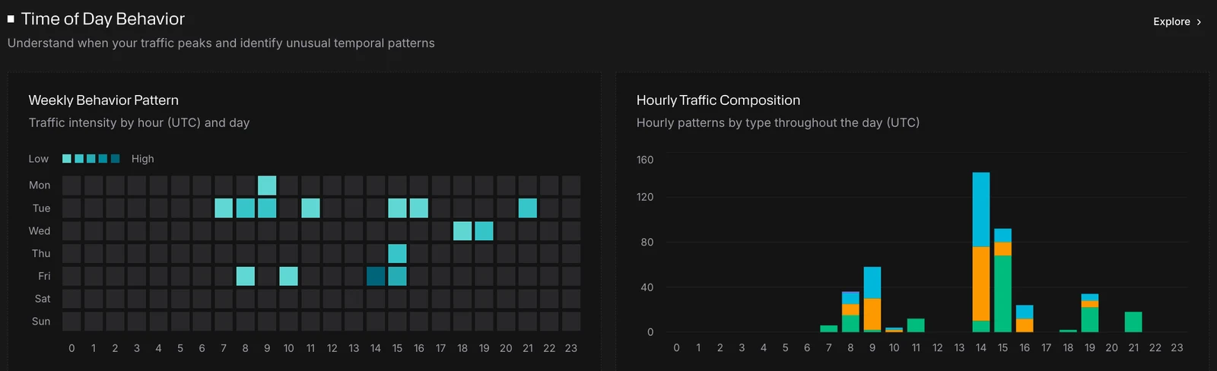Select the Tuesday 7:00 heatmap cell

224,208
